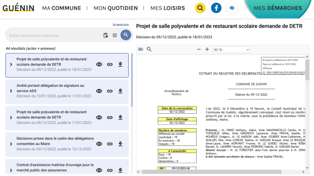The image size is (314, 176).
Task: Focus the search terms input field
Action: coord(54,35)
